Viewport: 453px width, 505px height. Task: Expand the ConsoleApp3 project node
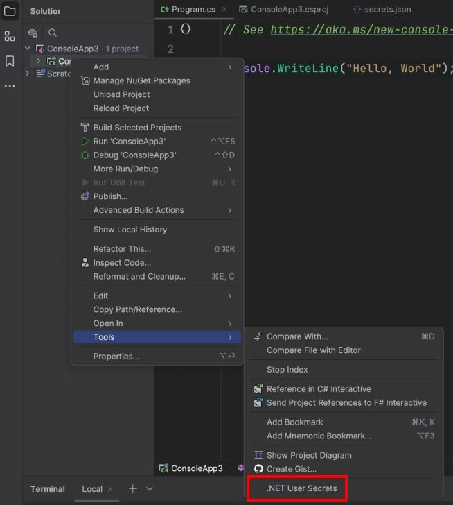pyautogui.click(x=39, y=60)
